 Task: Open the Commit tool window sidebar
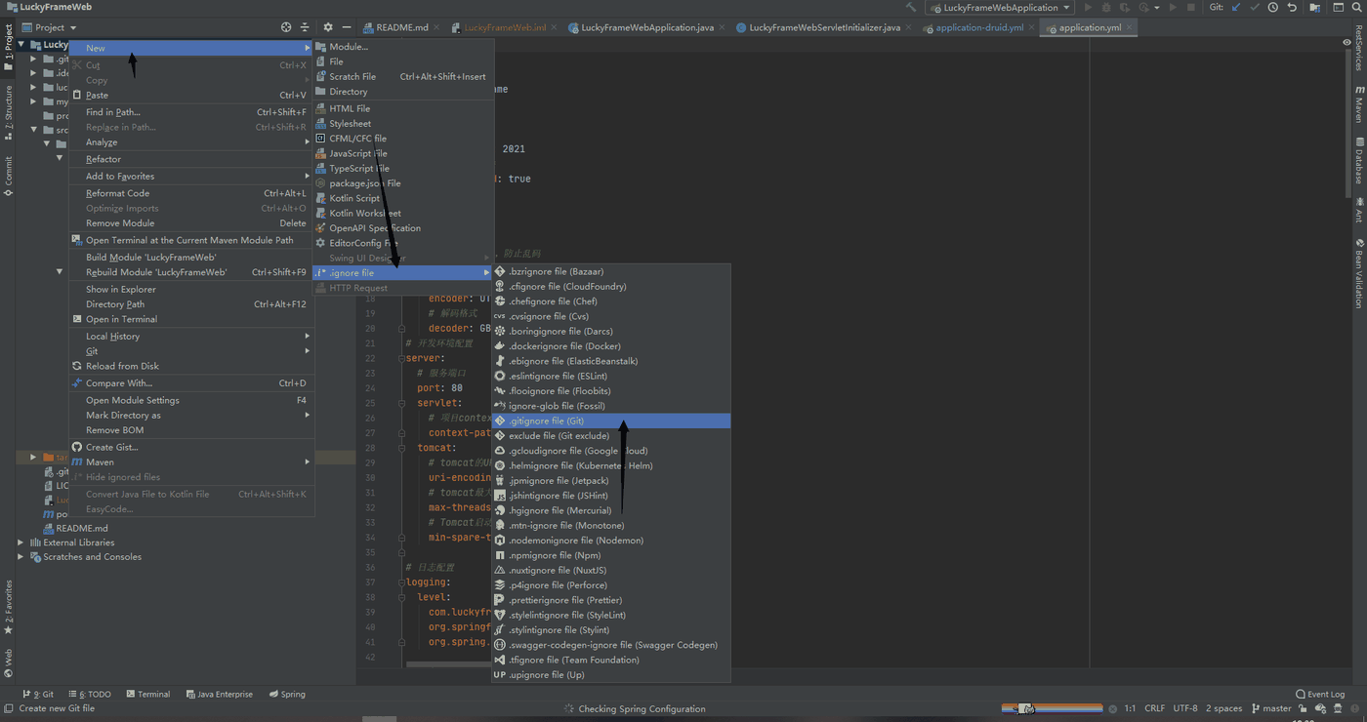point(8,177)
